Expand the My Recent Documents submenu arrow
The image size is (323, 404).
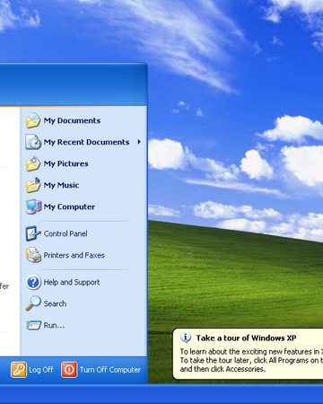pos(139,142)
